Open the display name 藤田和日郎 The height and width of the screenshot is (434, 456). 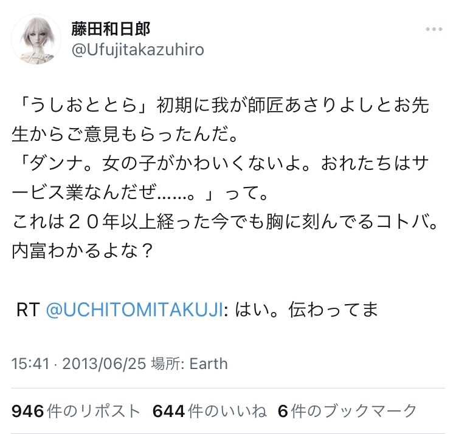tap(111, 29)
